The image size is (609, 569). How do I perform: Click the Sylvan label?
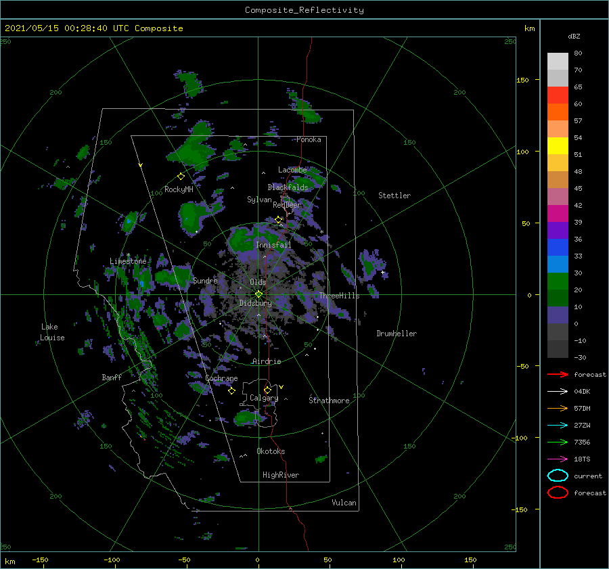pyautogui.click(x=259, y=200)
